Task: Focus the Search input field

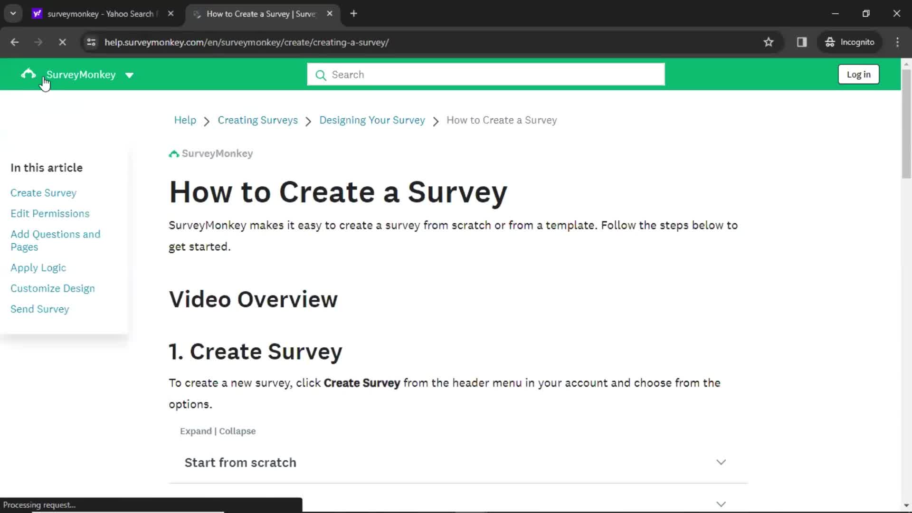Action: coord(485,75)
